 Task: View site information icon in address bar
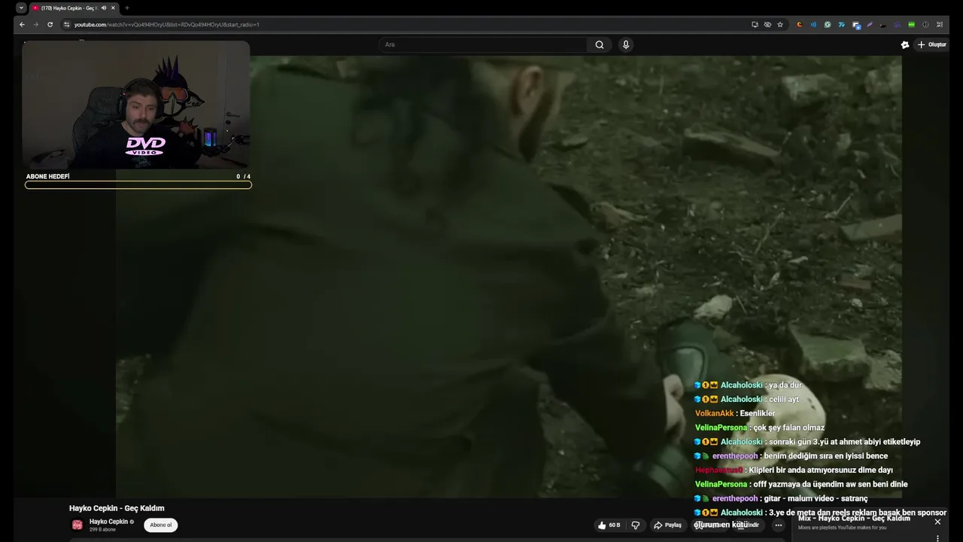[x=67, y=24]
